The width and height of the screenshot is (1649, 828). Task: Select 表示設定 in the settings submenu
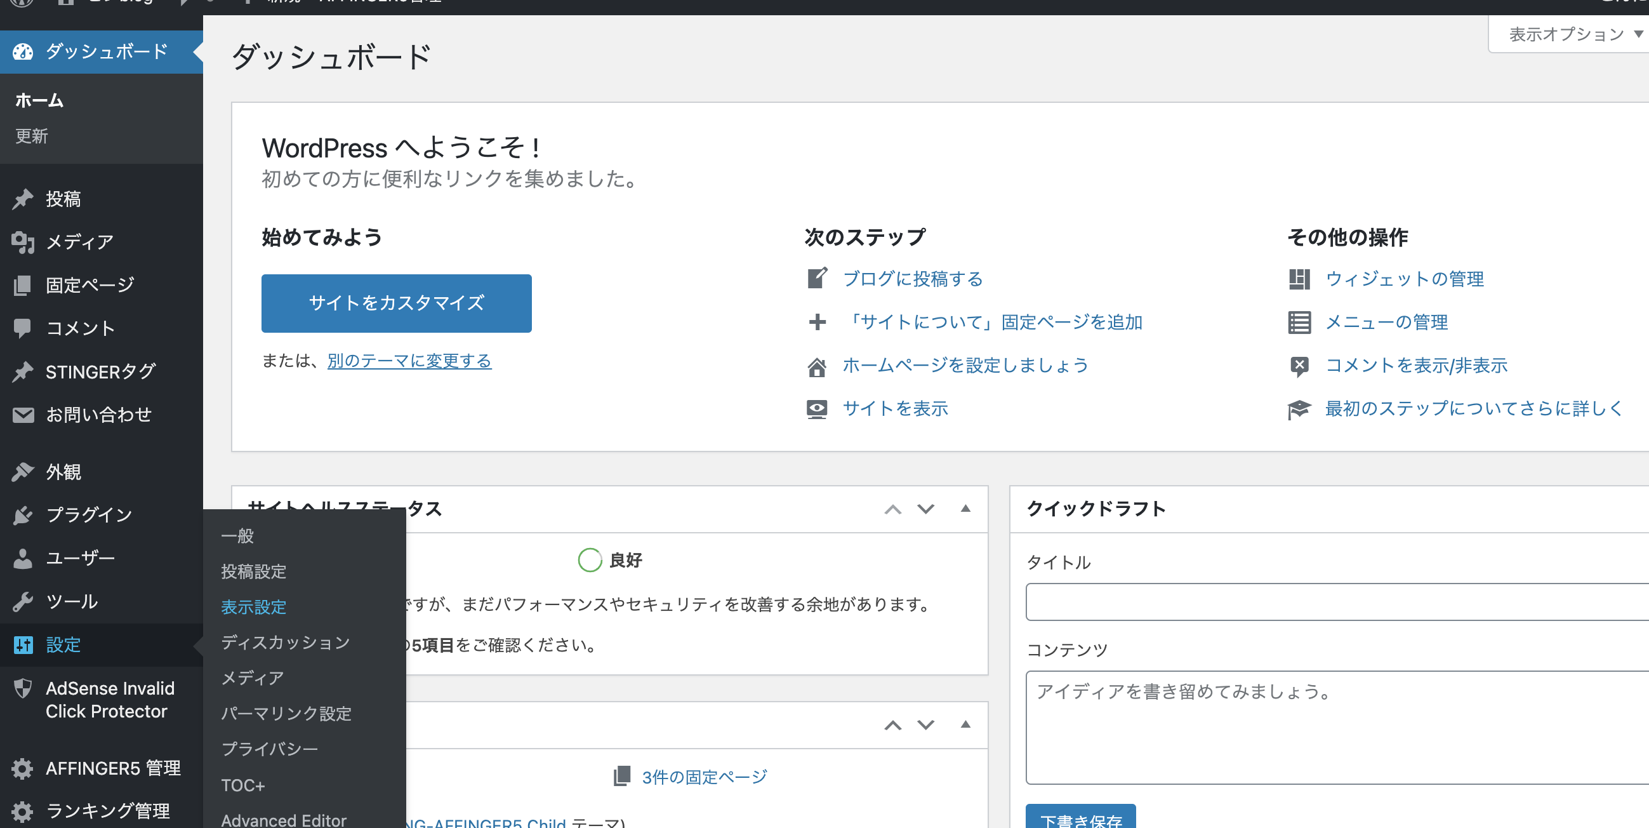pos(253,607)
